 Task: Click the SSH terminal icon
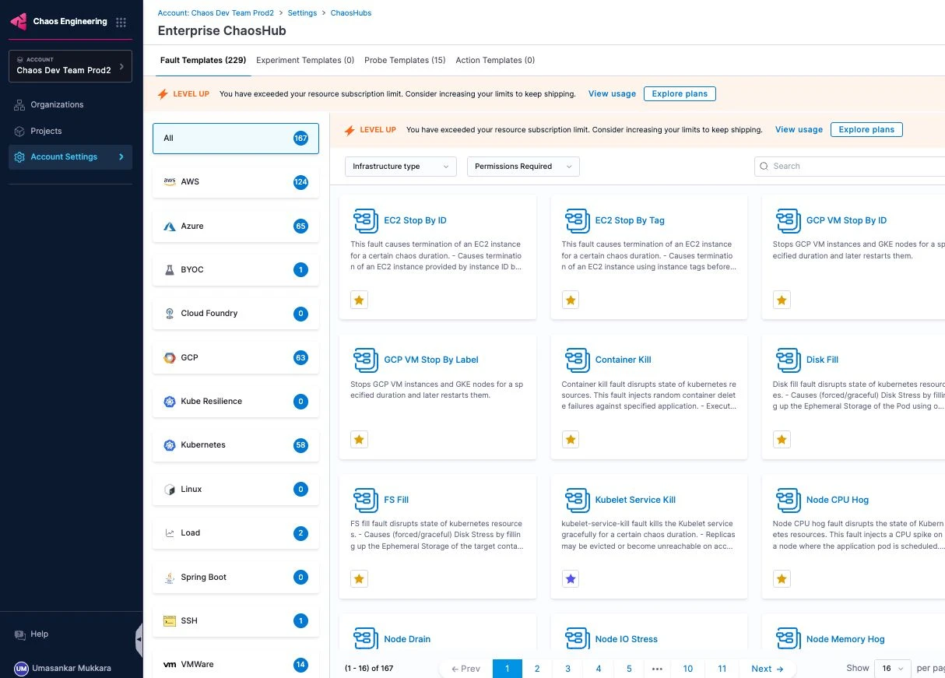pos(170,620)
